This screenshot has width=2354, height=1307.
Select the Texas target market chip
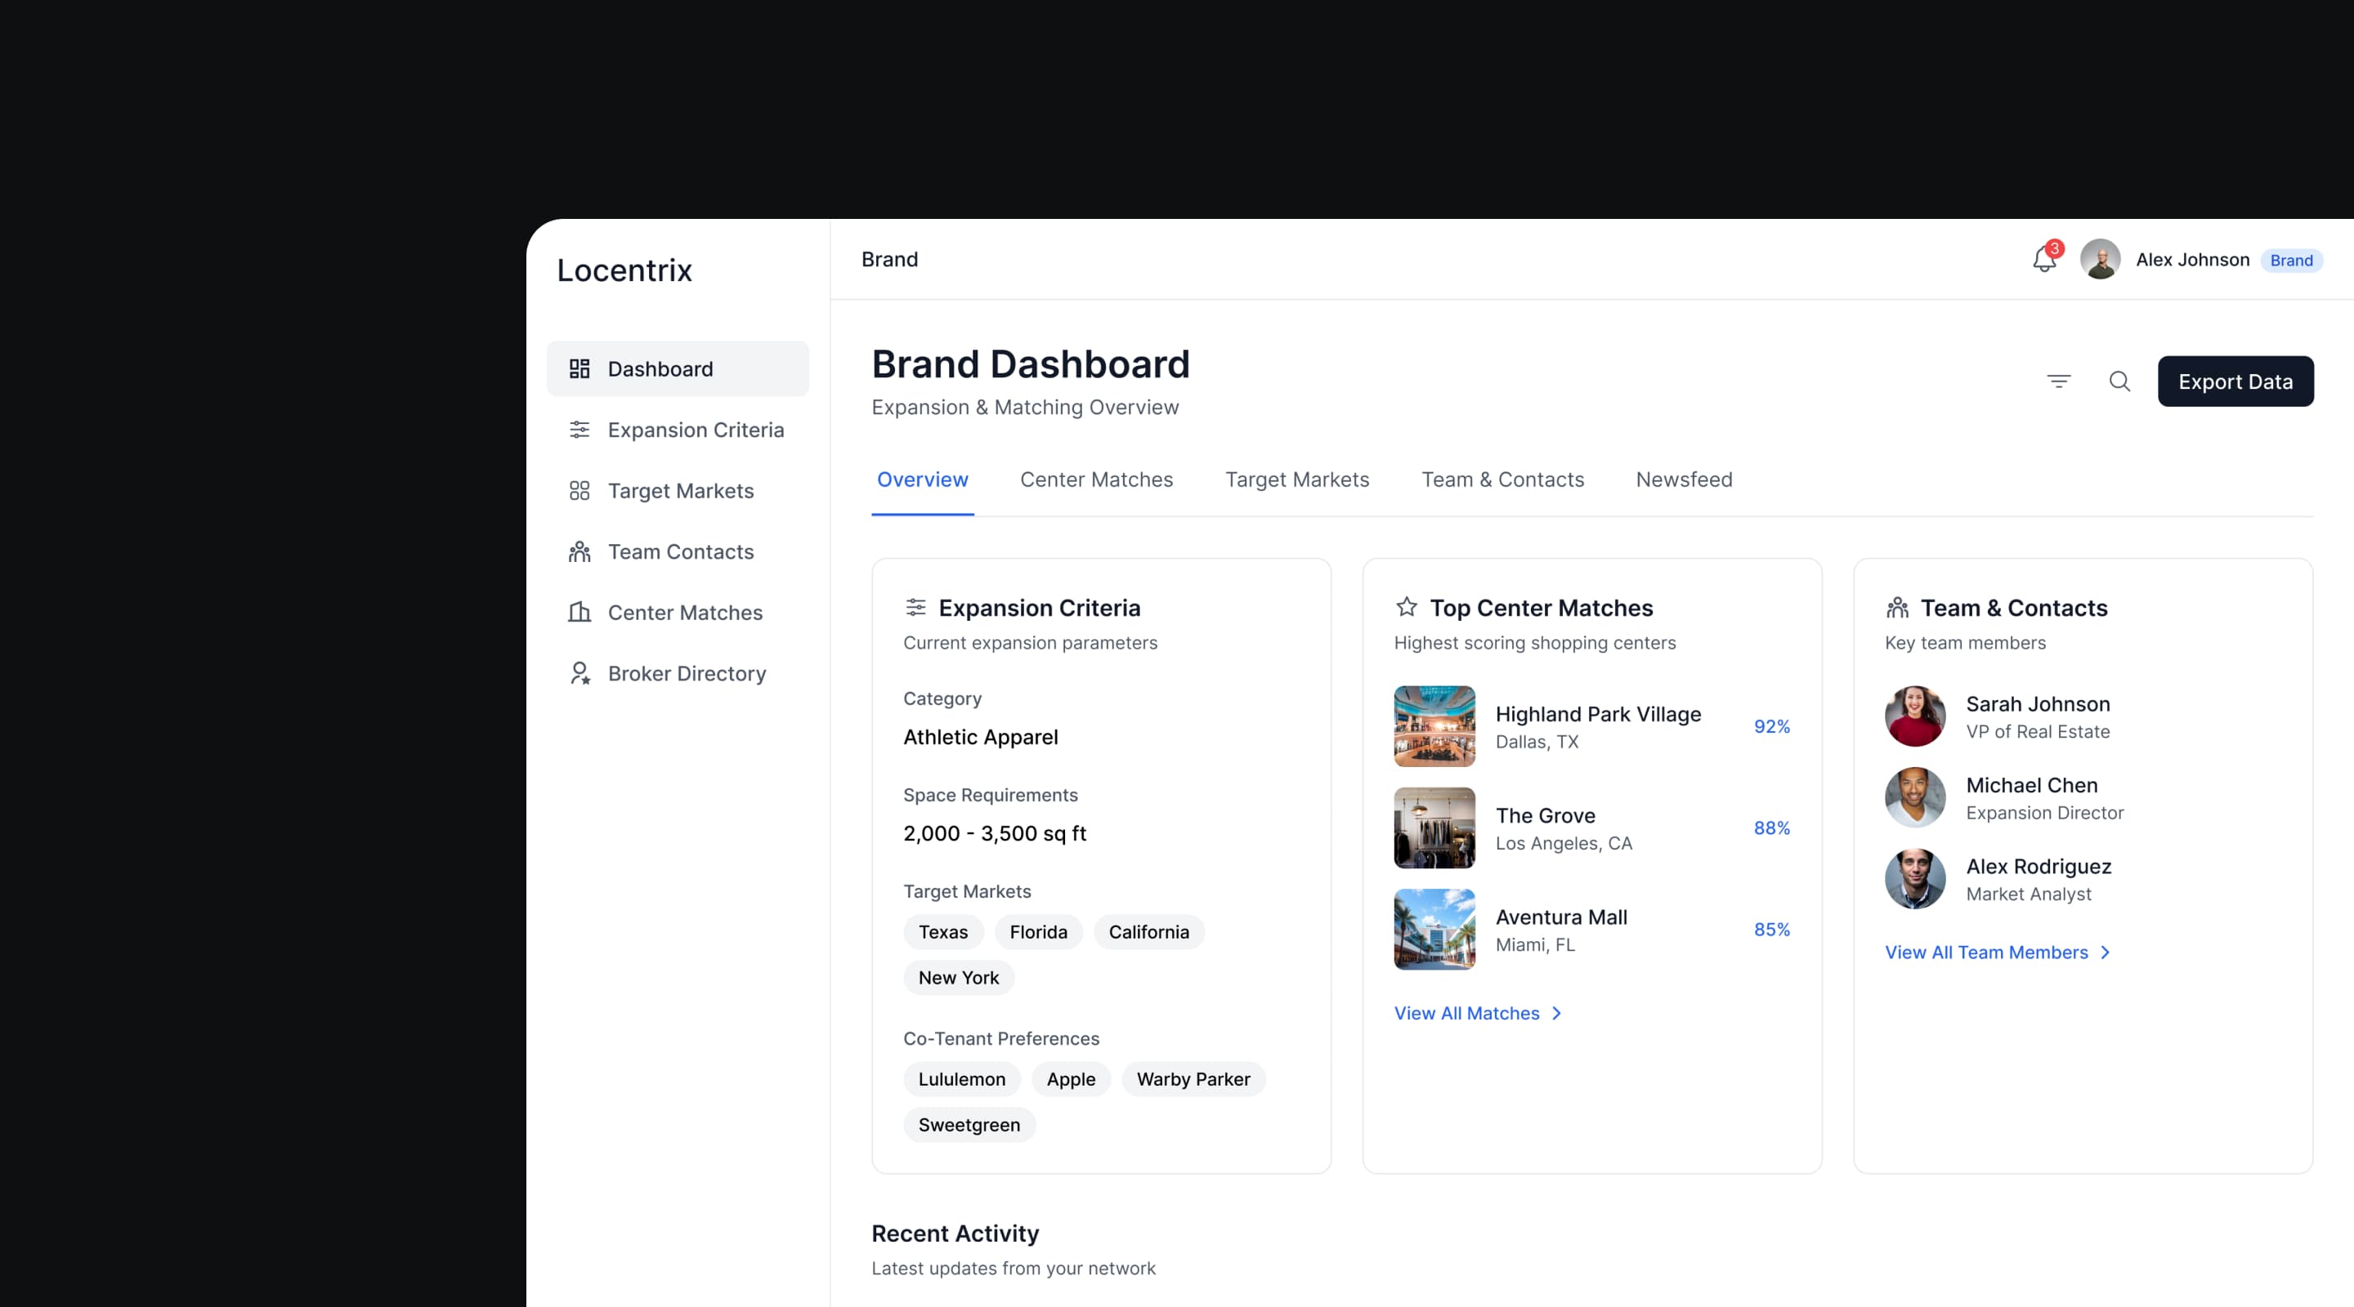click(x=942, y=931)
